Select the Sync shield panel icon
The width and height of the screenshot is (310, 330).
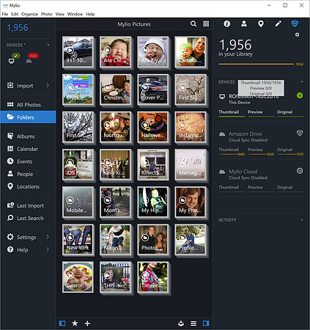[x=295, y=23]
